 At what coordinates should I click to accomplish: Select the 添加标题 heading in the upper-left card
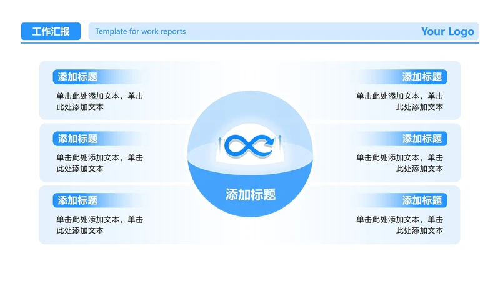[77, 77]
